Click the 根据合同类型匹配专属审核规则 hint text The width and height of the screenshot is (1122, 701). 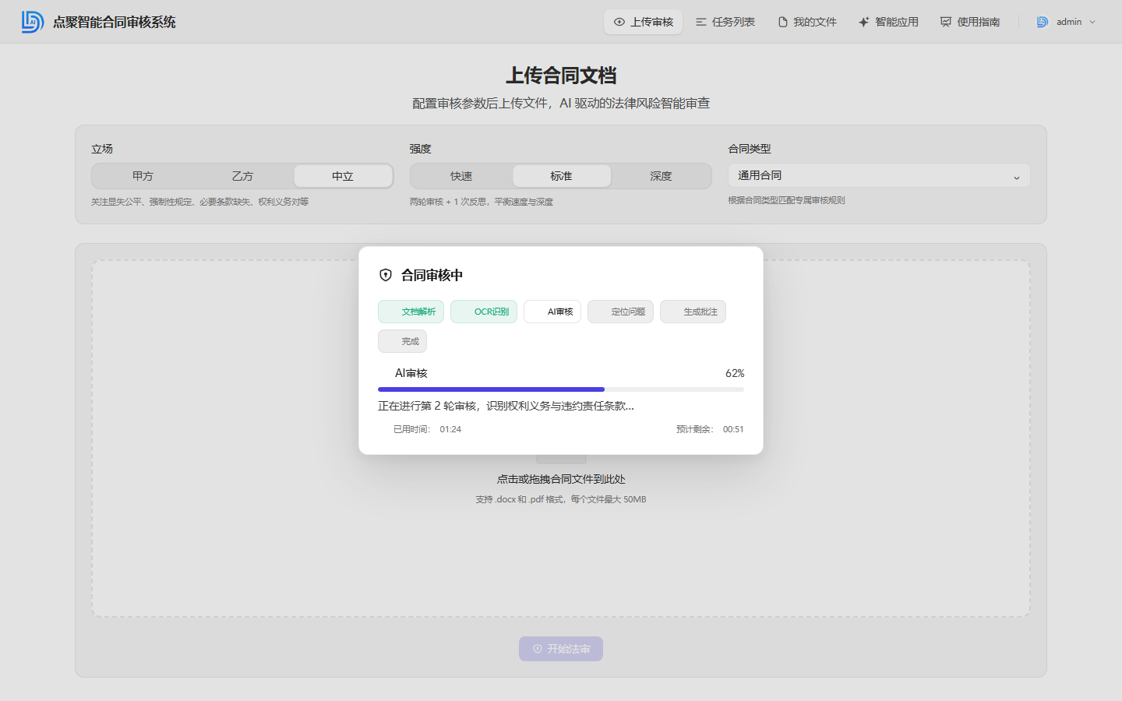786,200
